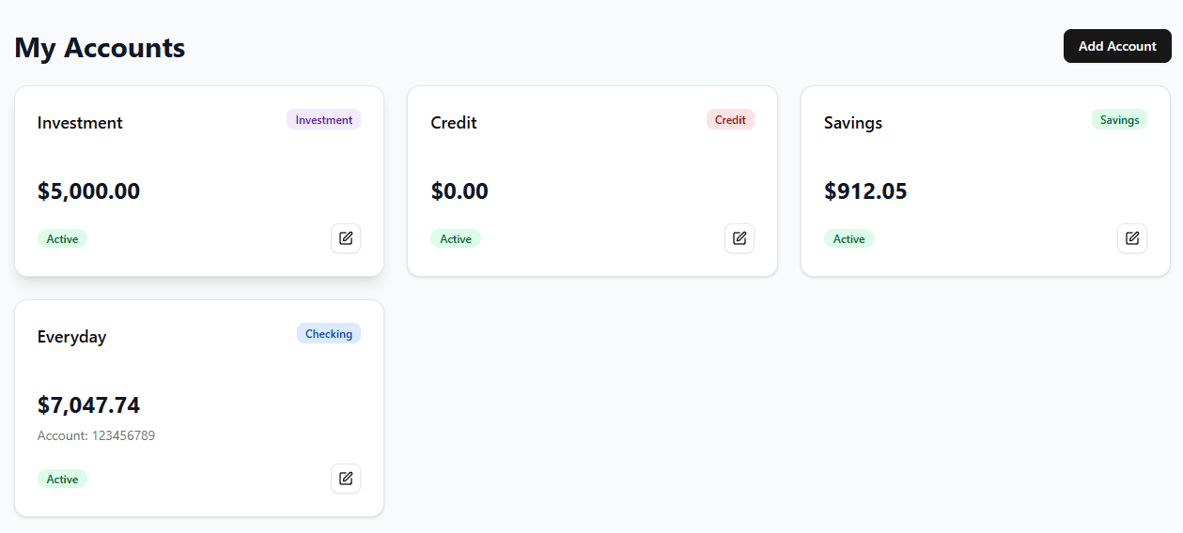Click the My Accounts page heading
Viewport: 1183px width, 533px height.
(x=100, y=48)
